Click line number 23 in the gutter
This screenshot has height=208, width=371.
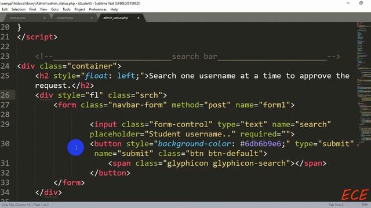coord(5,57)
